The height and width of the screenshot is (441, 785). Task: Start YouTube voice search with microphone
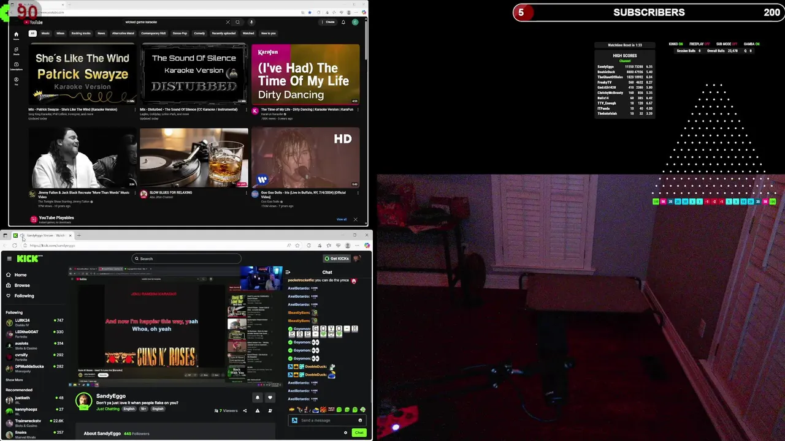click(251, 22)
